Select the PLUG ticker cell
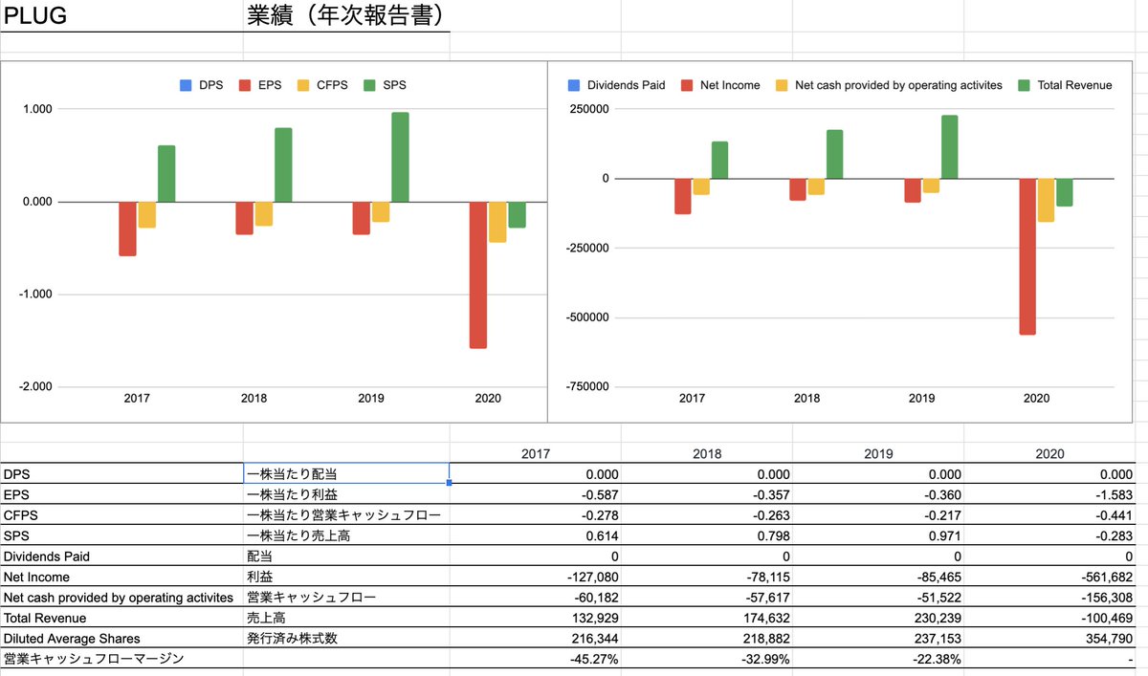The width and height of the screenshot is (1148, 676). pos(121,15)
